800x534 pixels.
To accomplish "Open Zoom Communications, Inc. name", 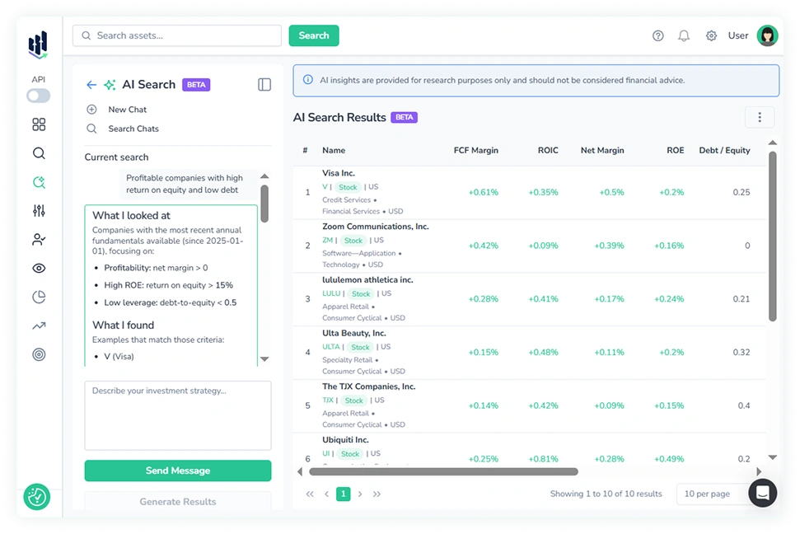I will pyautogui.click(x=376, y=226).
